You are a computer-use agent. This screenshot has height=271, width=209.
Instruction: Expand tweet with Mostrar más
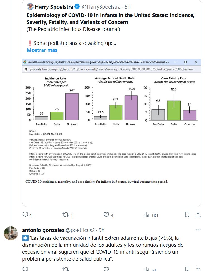coord(42,50)
